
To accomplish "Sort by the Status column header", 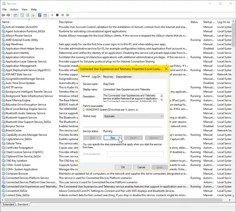I will pyautogui.click(x=195, y=22).
